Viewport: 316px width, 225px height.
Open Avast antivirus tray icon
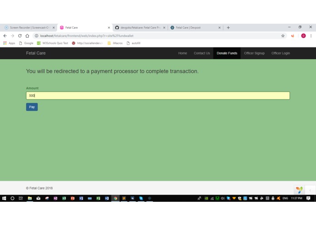[278, 199]
